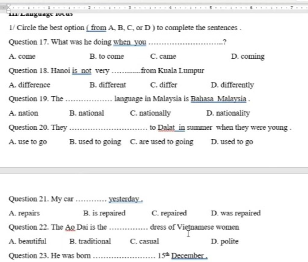Select answer 'D. used to go'
The height and width of the screenshot is (262, 308).
point(232,142)
